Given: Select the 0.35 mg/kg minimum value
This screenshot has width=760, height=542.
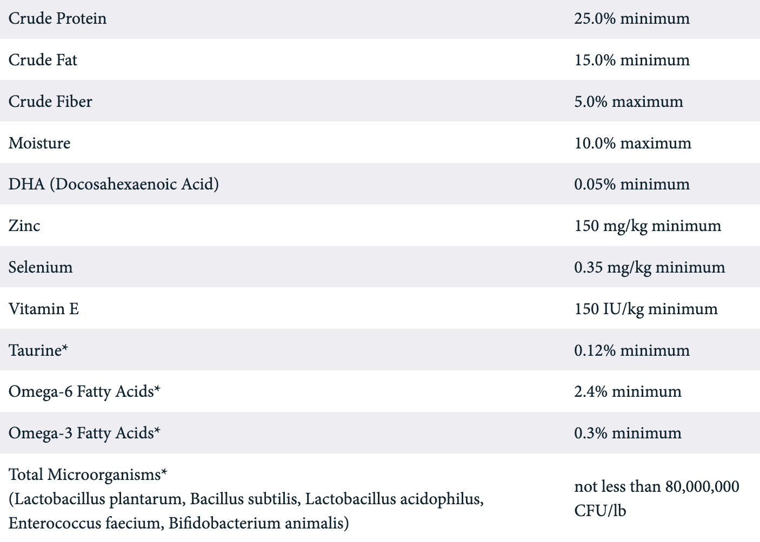Looking at the screenshot, I should (x=650, y=267).
